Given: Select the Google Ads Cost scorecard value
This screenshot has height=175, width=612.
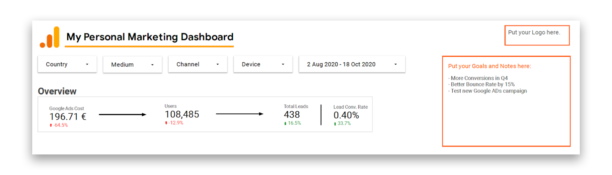Looking at the screenshot, I should tap(68, 117).
